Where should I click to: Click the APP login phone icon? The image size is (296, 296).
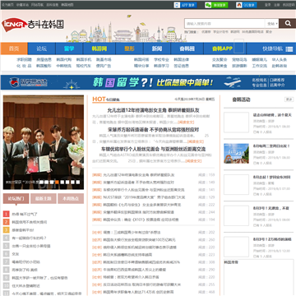(x=177, y=5)
